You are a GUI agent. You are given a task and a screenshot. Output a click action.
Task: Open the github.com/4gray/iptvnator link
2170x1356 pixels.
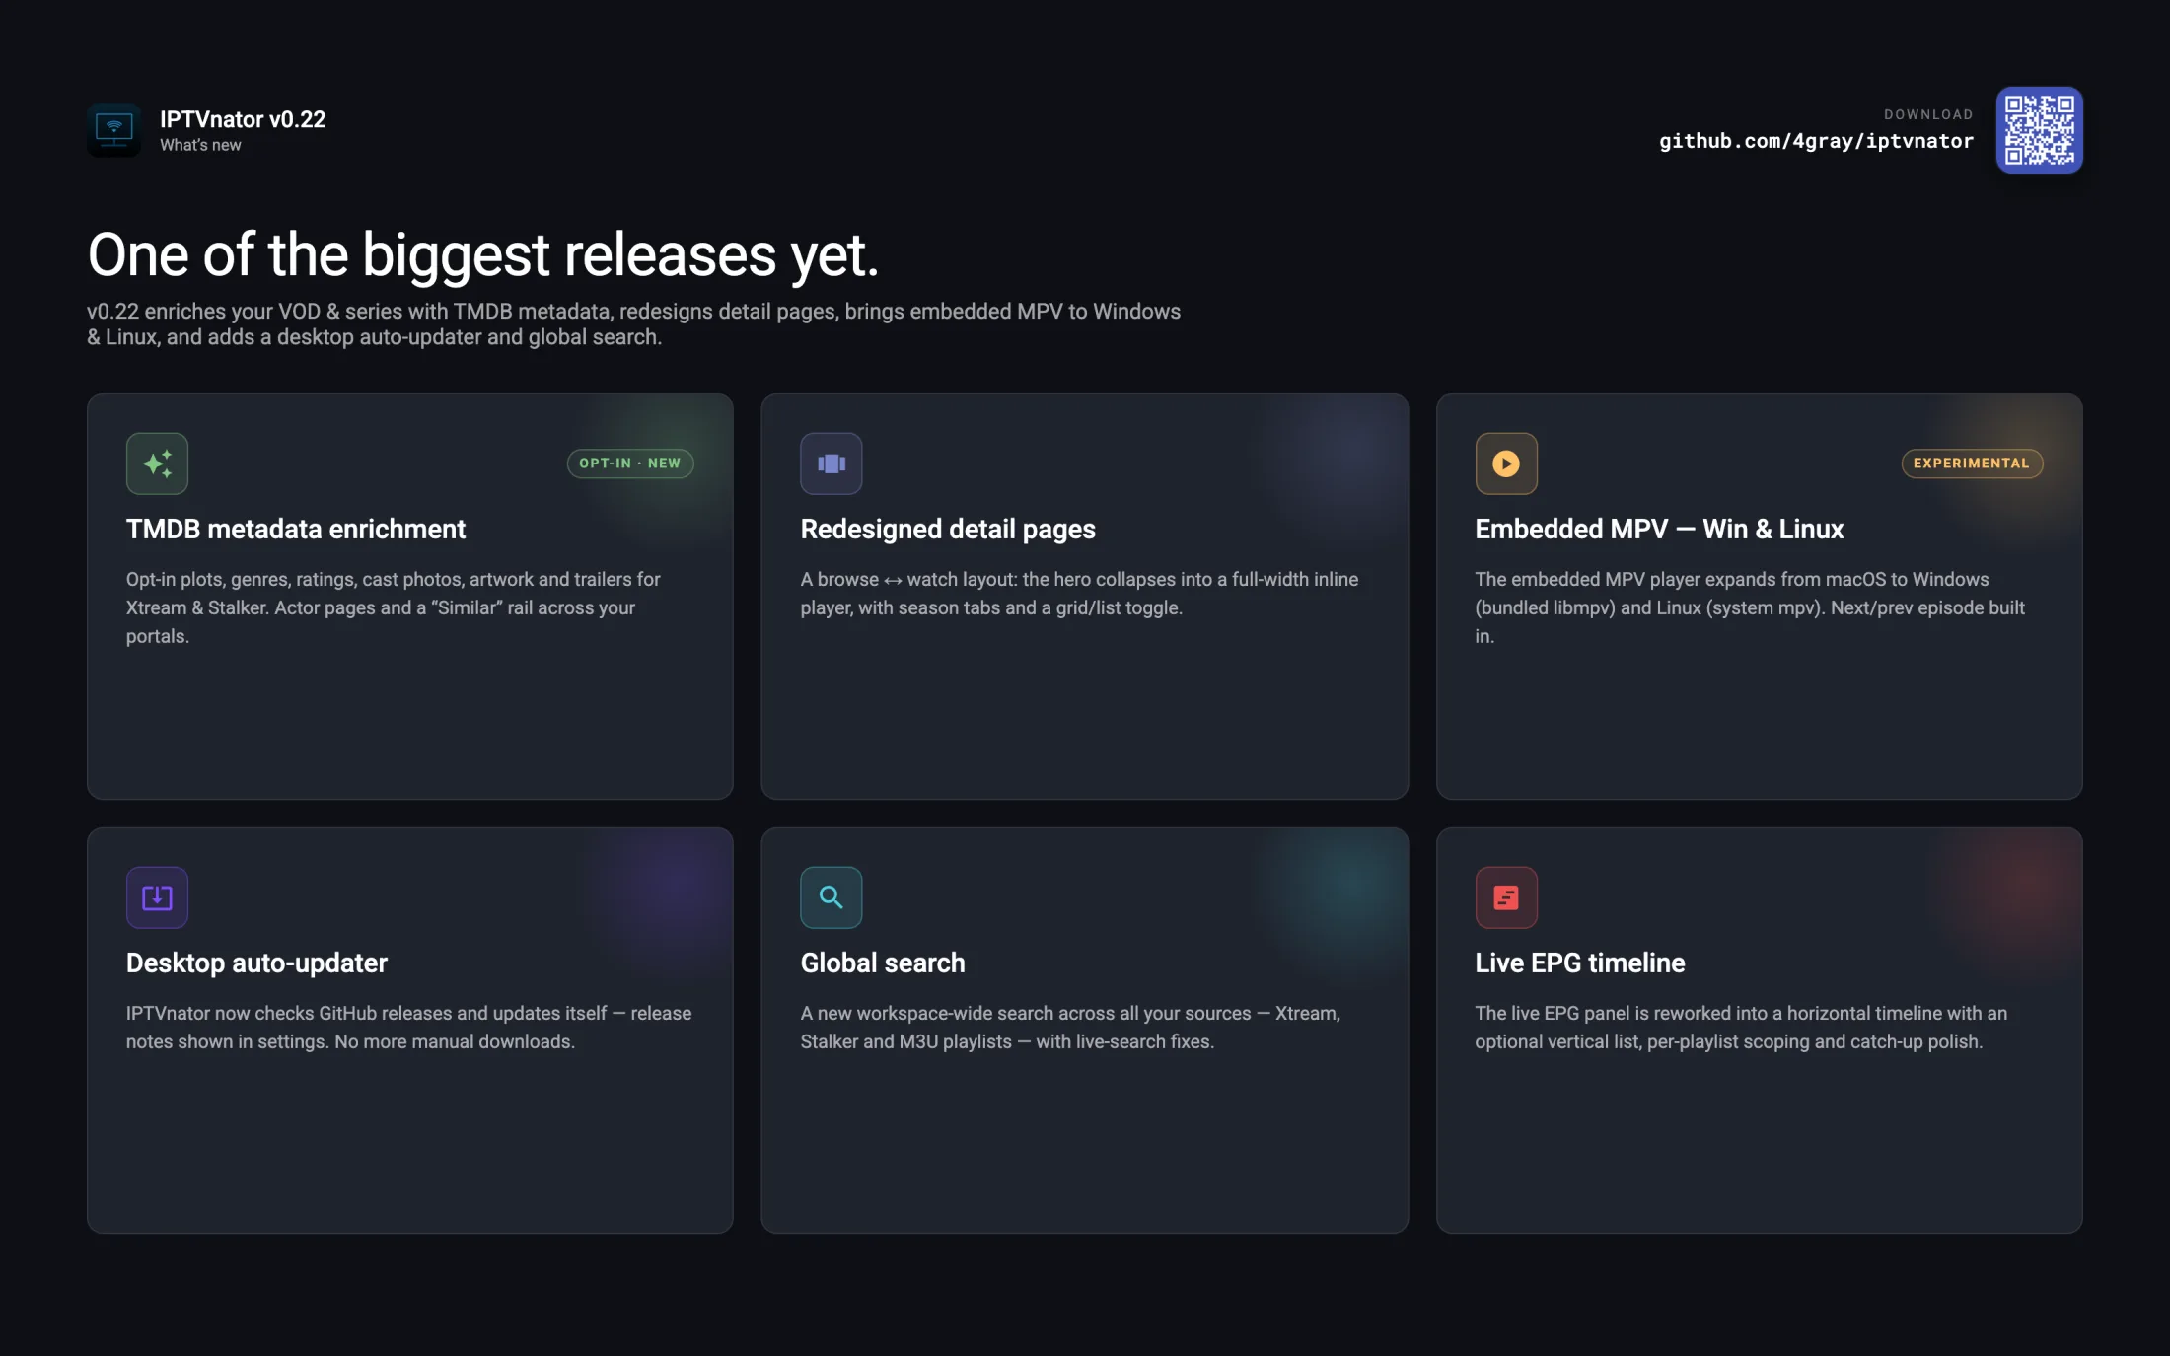coord(1816,141)
